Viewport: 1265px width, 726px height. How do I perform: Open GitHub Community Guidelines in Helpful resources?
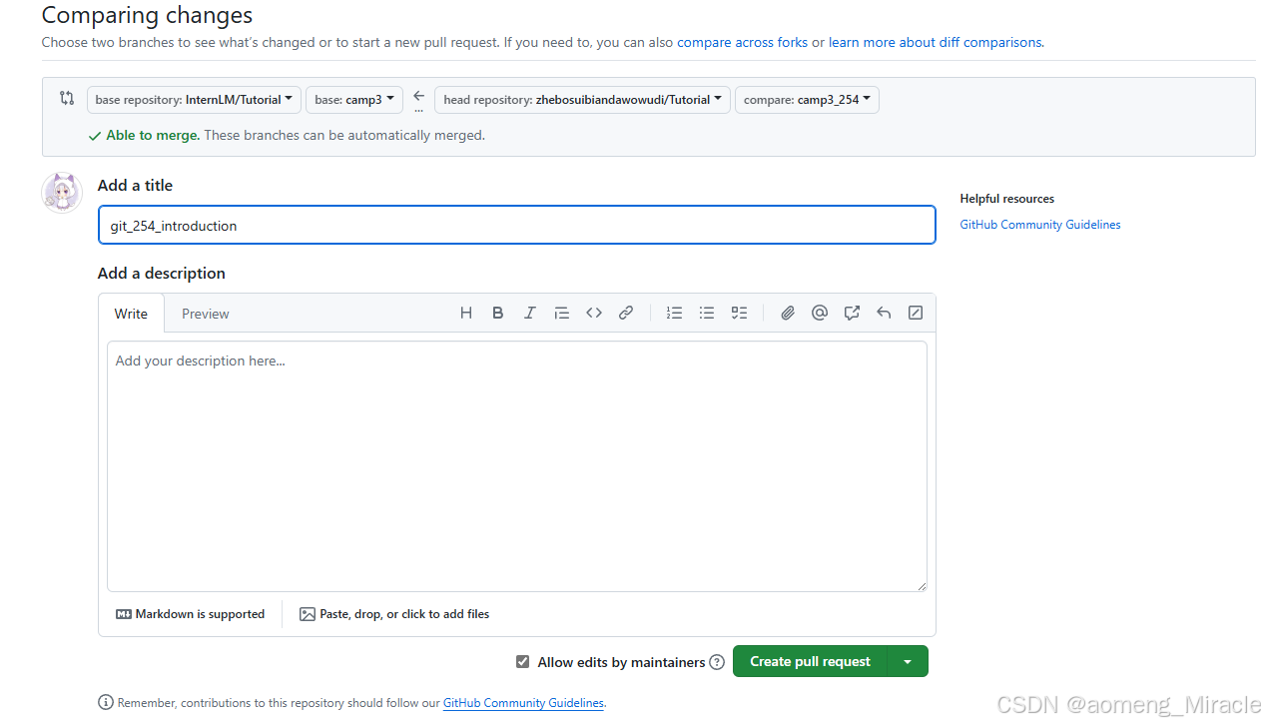click(x=1040, y=225)
